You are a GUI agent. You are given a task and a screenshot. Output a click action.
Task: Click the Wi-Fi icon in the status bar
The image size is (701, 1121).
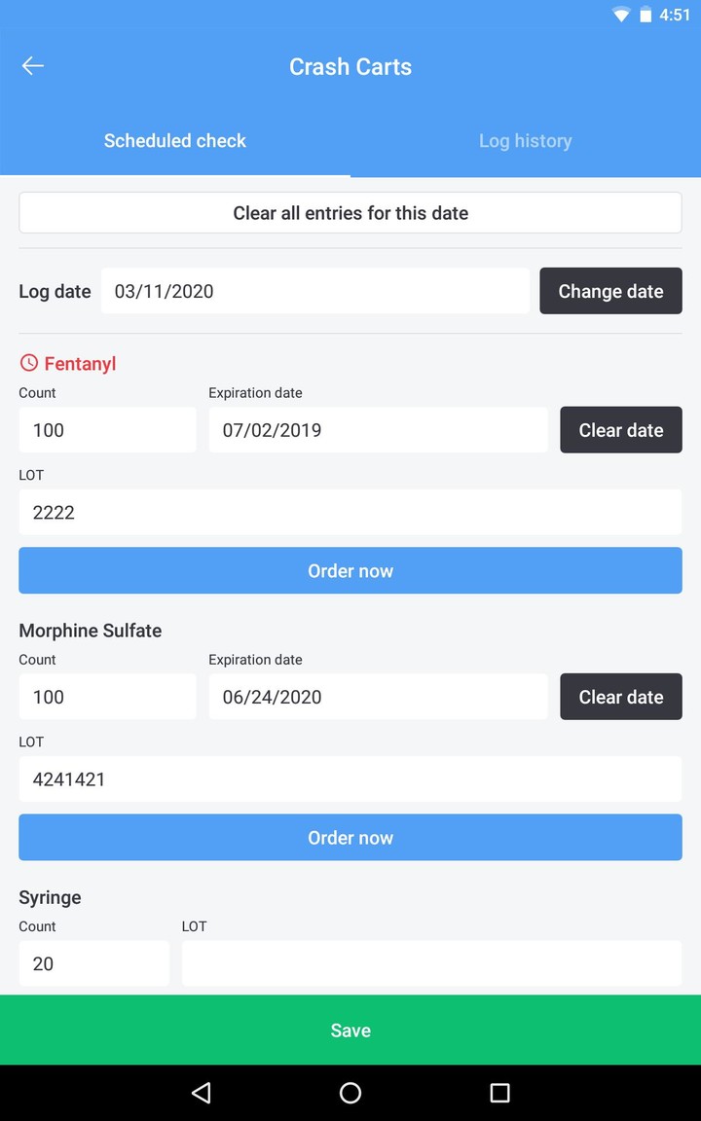(x=620, y=15)
